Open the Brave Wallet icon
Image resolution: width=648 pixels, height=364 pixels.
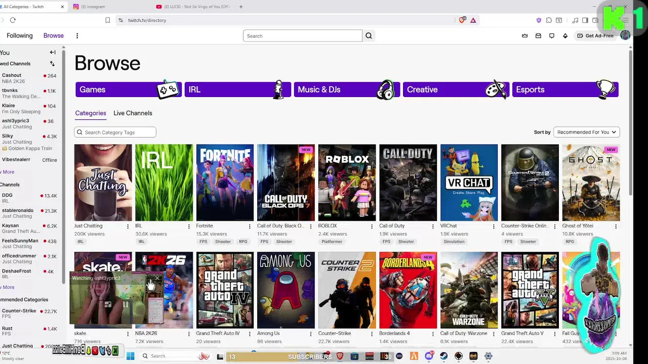coord(595,20)
